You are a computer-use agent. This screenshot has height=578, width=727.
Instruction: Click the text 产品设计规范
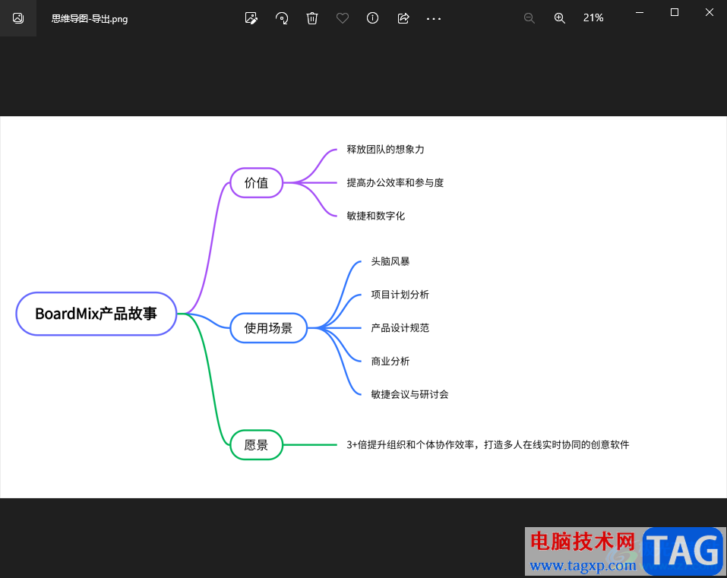(x=400, y=328)
